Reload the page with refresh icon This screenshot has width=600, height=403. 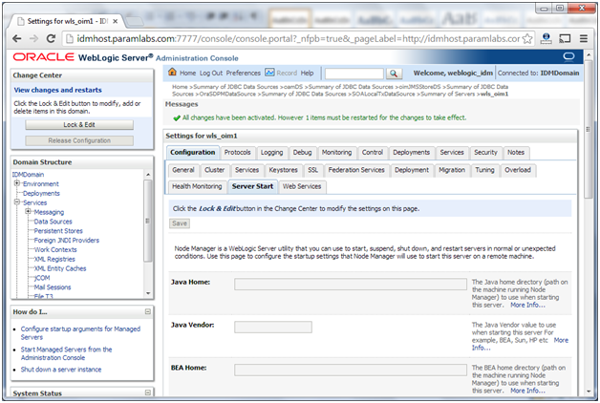[x=51, y=38]
